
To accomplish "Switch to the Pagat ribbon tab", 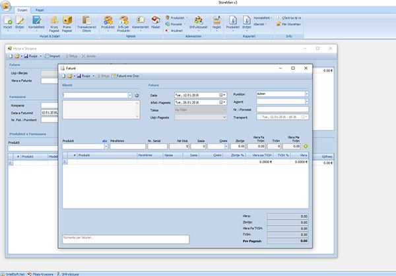I will coord(40,10).
